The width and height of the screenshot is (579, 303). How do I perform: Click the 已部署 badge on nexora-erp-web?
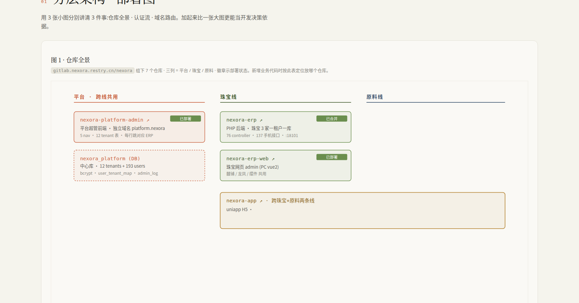pyautogui.click(x=332, y=157)
